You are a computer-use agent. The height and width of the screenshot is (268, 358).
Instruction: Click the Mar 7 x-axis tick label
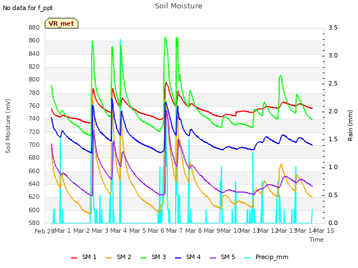point(175,231)
